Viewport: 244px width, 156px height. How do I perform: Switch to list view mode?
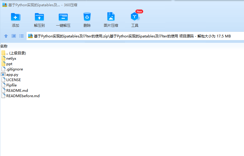[21, 36]
